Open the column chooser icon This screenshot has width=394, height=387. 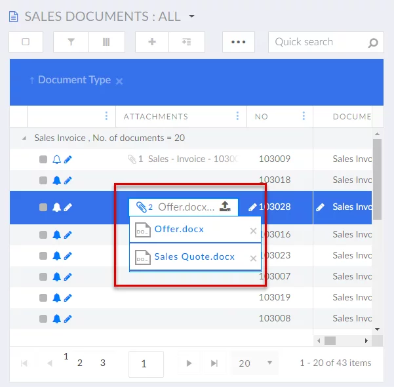point(106,42)
